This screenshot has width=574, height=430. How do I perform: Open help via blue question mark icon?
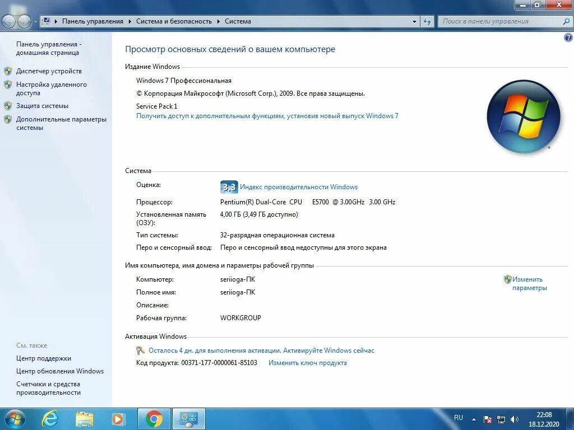click(568, 38)
